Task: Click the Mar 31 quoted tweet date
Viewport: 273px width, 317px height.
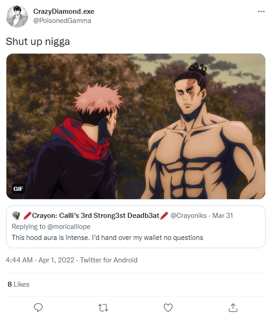Action: click(223, 216)
